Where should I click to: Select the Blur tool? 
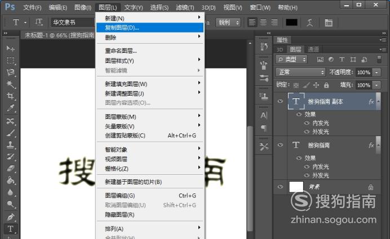click(x=10, y=192)
